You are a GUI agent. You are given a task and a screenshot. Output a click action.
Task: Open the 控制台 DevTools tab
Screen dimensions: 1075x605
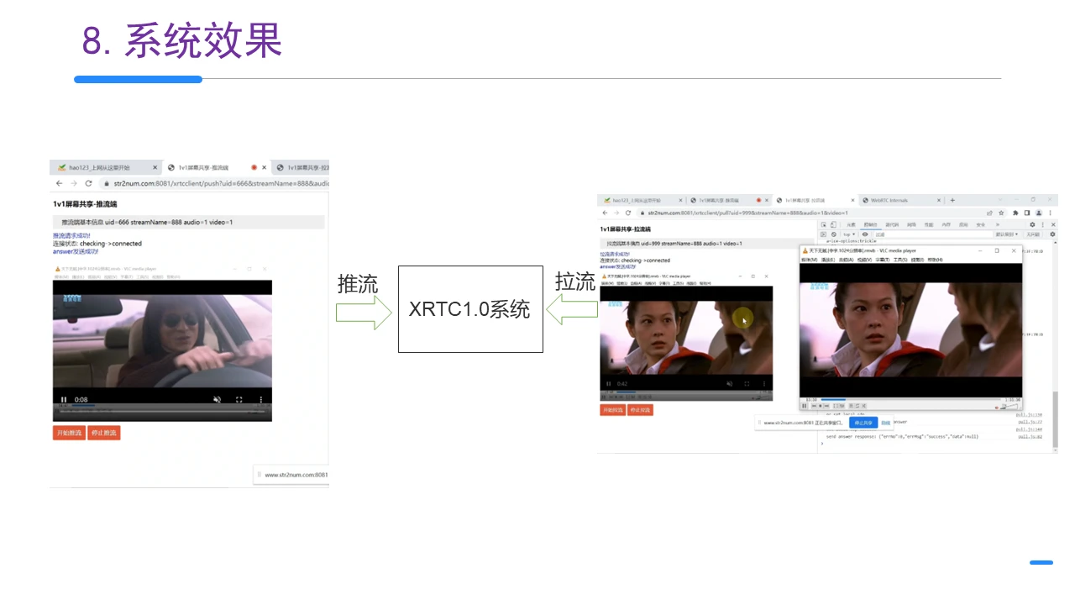pos(870,224)
